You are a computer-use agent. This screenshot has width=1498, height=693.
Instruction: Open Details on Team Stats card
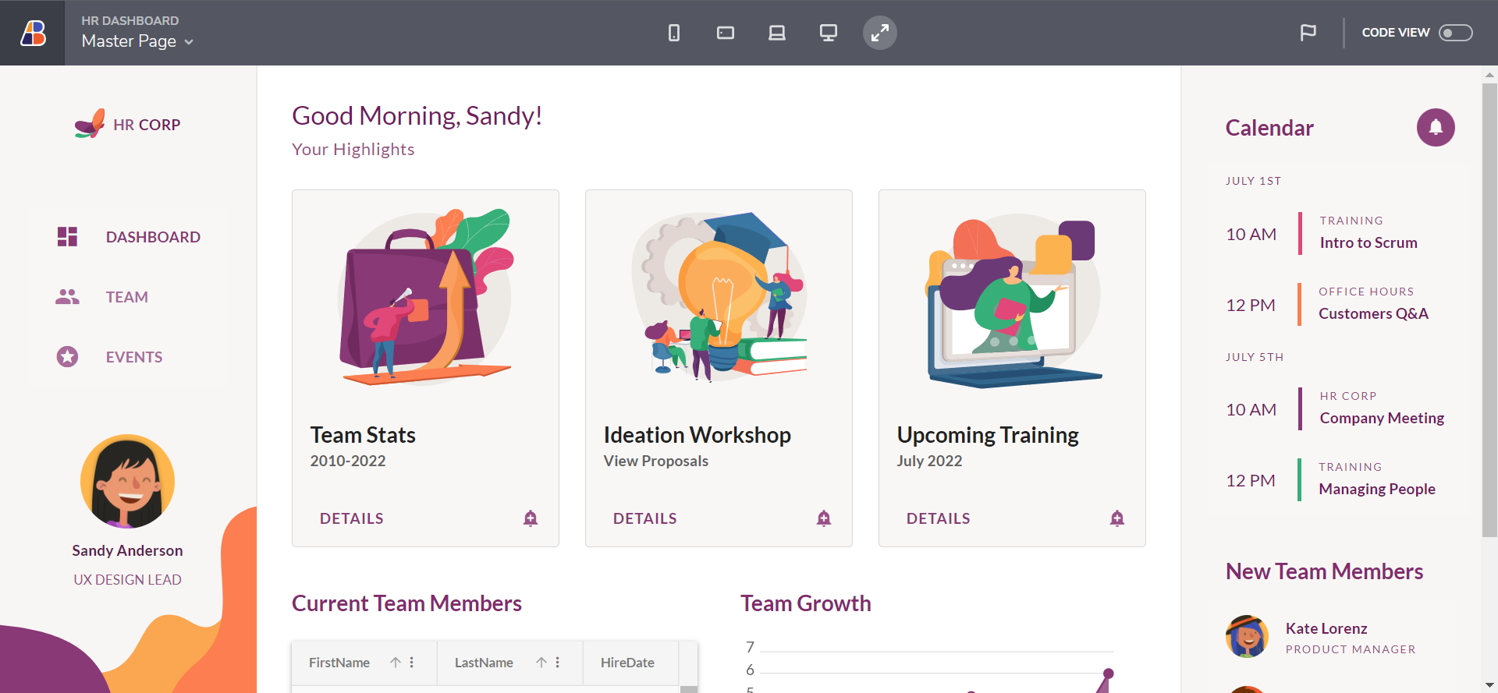pos(352,518)
